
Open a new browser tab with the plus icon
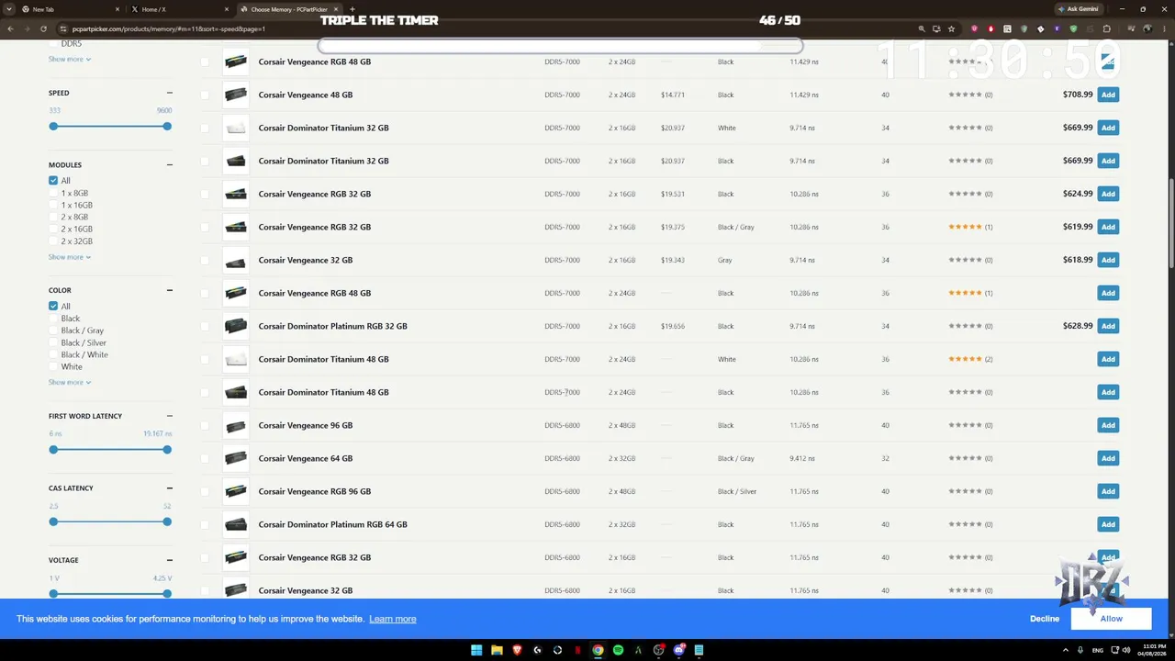[352, 9]
